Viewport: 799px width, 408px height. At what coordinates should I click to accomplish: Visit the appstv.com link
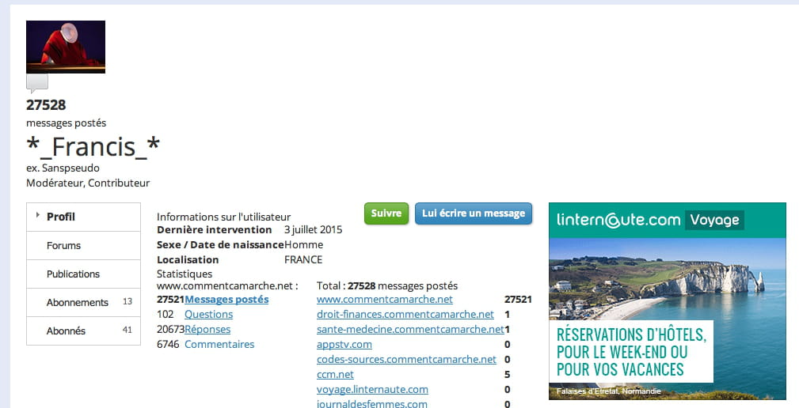(344, 345)
